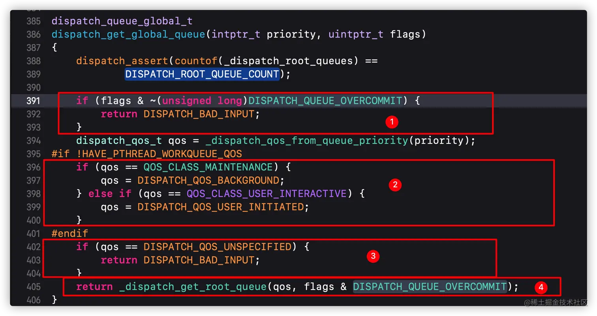The image size is (597, 316).
Task: Select the QOS_CLASS_USER_INTERACTIVE constant
Action: pyautogui.click(x=267, y=194)
